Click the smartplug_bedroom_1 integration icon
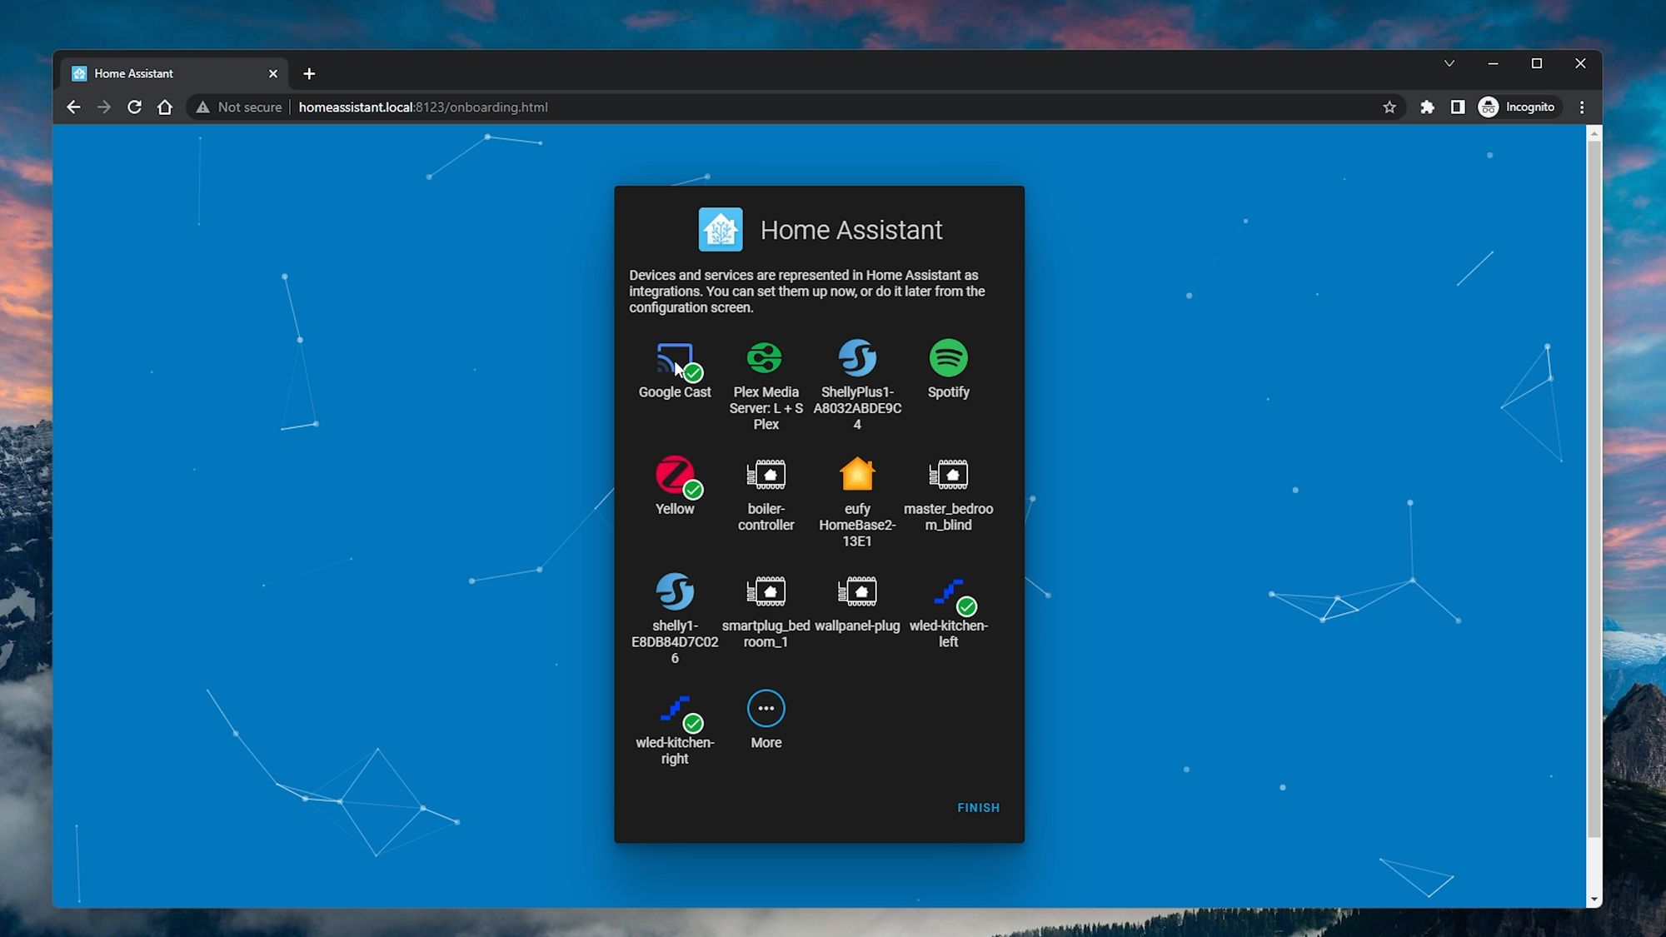The width and height of the screenshot is (1666, 937). [766, 591]
